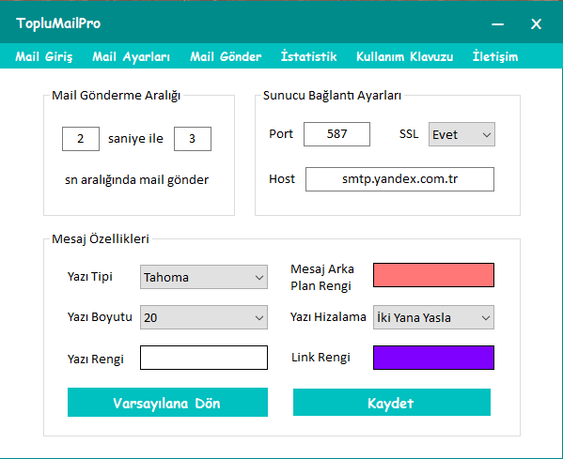The width and height of the screenshot is (563, 459).
Task: Open the İstatistik menu item
Action: click(309, 56)
